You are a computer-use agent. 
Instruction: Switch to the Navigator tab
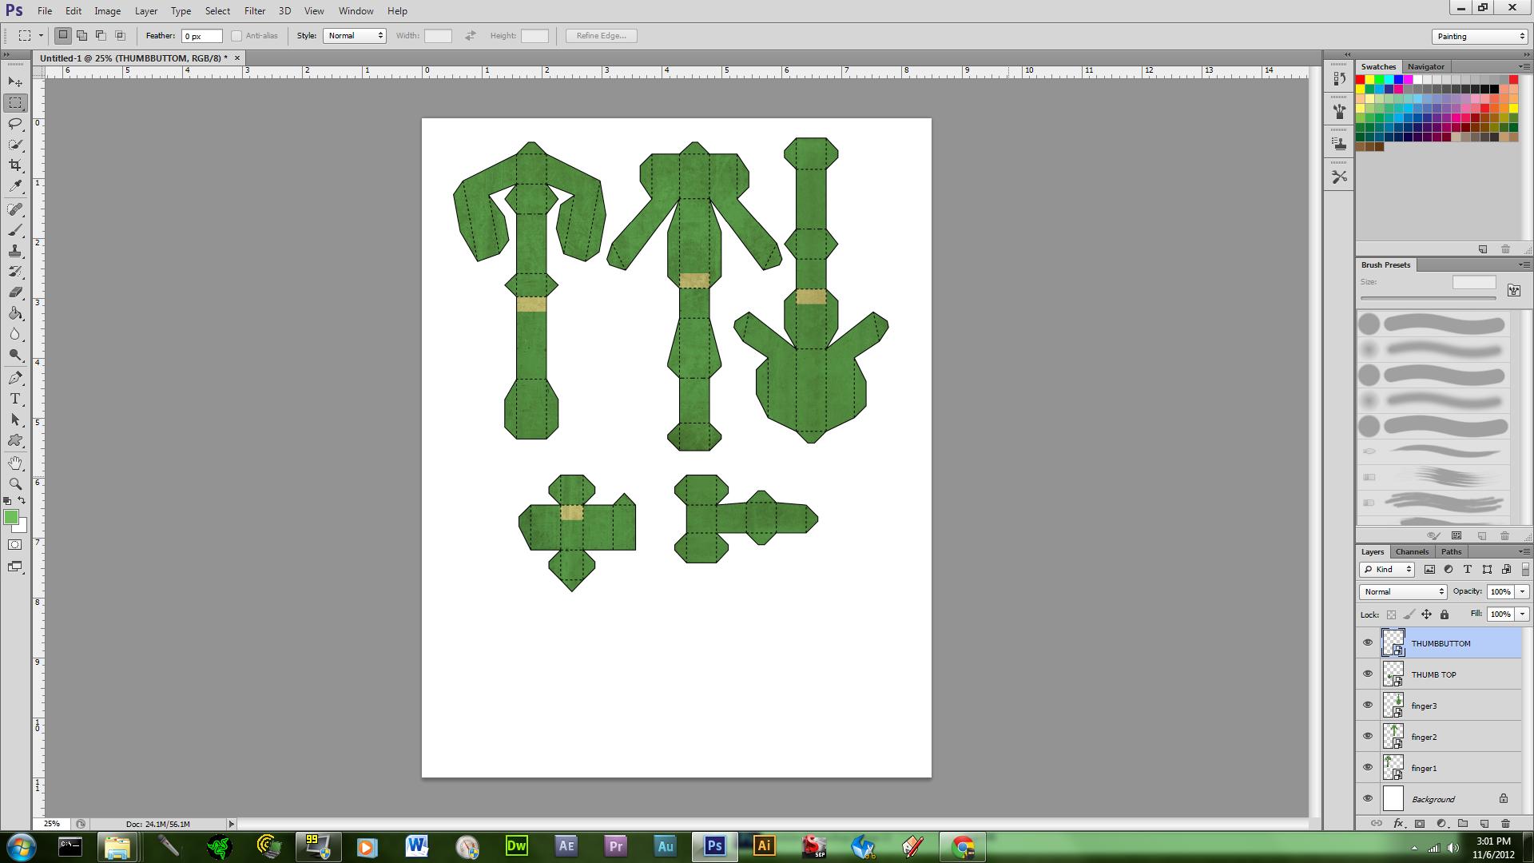point(1425,67)
